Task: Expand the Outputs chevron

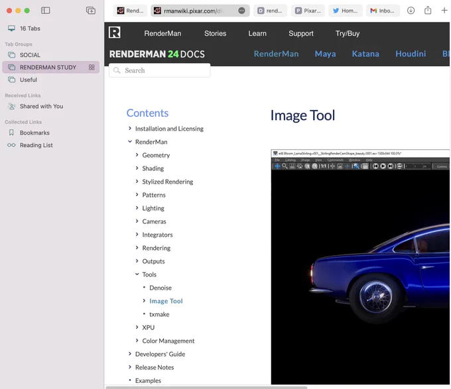Action: (137, 260)
